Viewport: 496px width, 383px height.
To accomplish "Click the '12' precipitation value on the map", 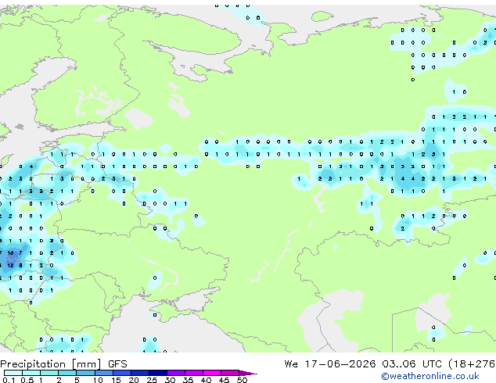I will pos(10,266).
